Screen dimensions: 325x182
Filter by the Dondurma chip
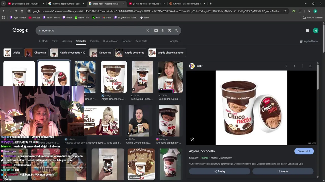click(x=101, y=53)
